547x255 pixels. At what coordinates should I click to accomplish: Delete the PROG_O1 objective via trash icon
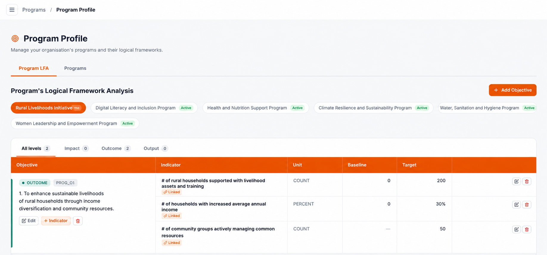[x=78, y=221]
